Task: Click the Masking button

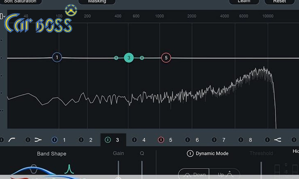Action: click(97, 1)
